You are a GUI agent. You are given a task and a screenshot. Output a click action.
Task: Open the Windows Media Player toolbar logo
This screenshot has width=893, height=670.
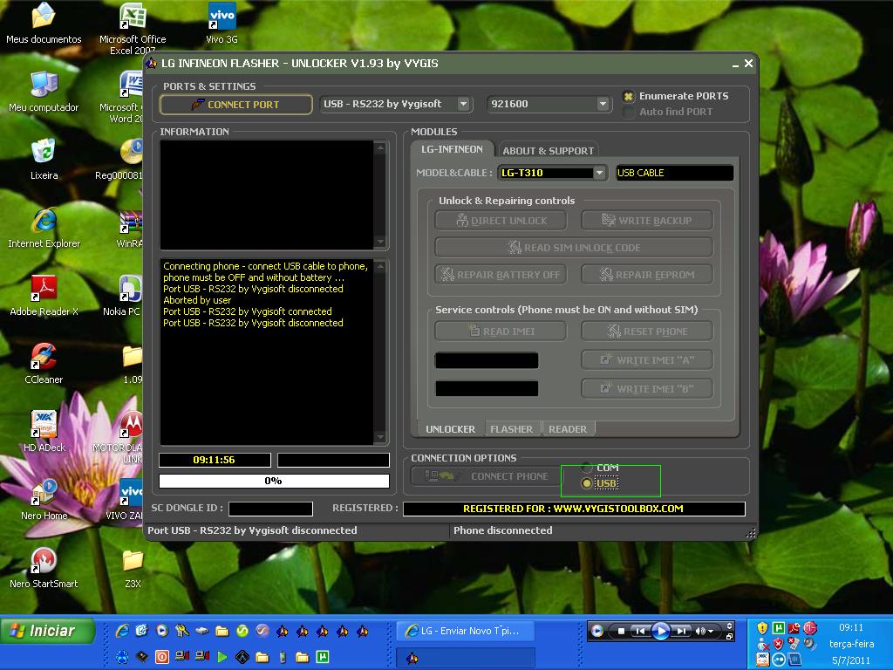[596, 631]
